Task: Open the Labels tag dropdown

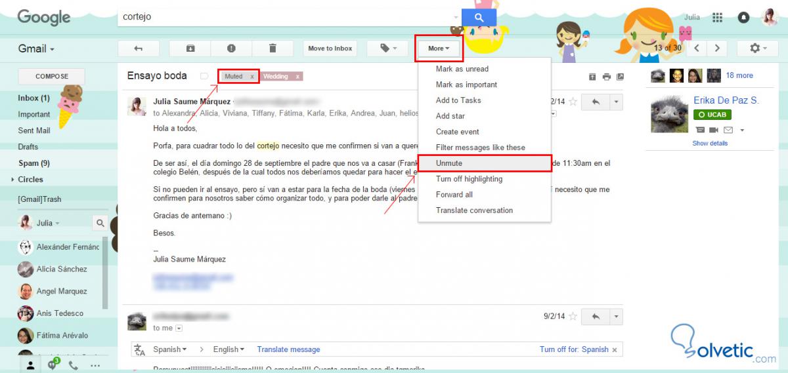Action: coord(387,49)
